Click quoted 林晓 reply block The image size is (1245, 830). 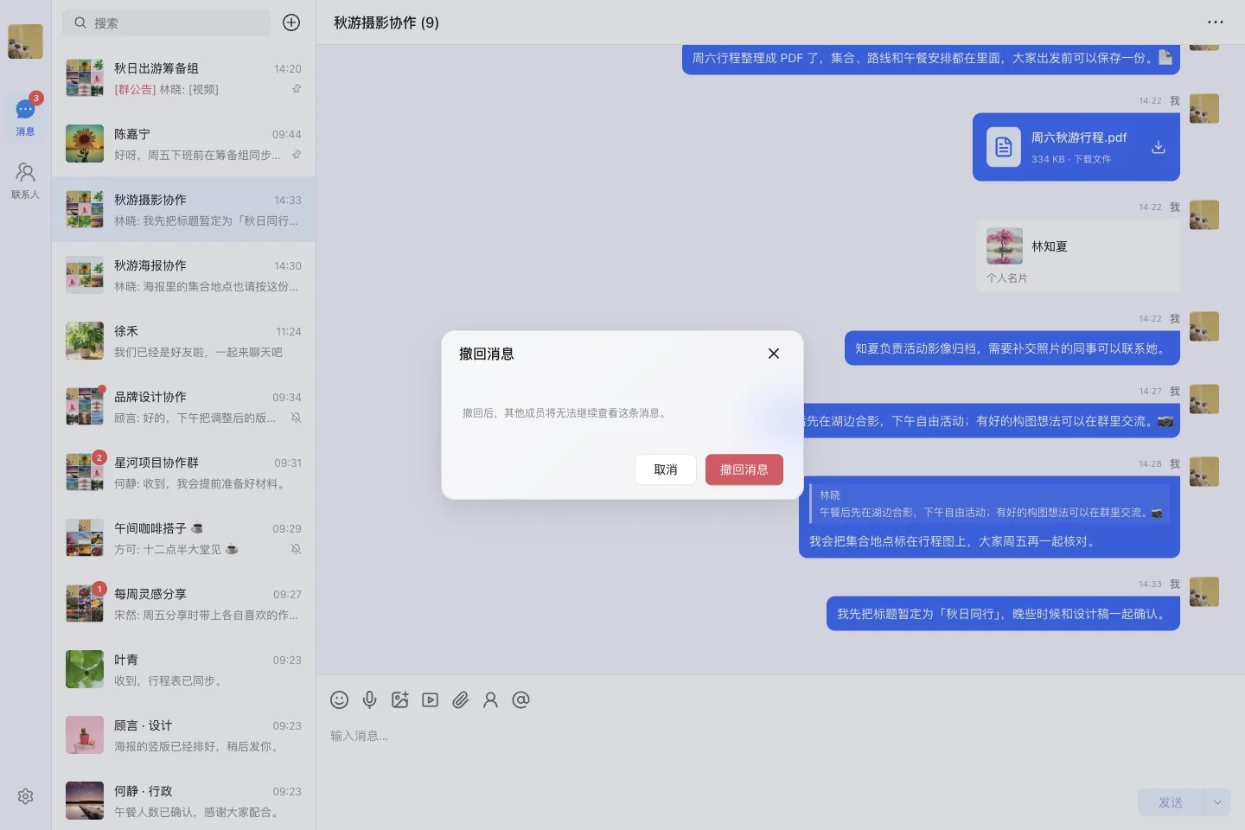coord(990,504)
